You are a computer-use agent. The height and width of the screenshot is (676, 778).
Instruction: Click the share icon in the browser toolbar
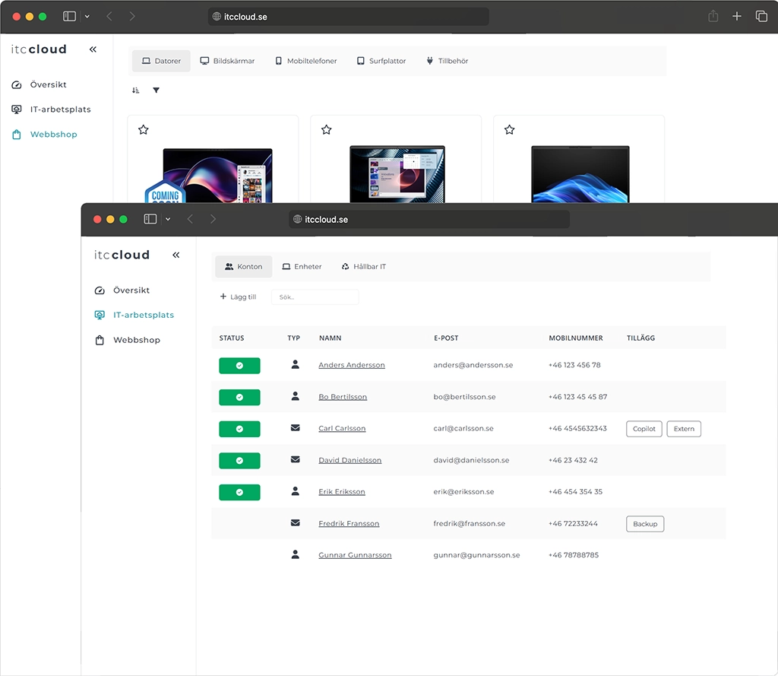713,16
